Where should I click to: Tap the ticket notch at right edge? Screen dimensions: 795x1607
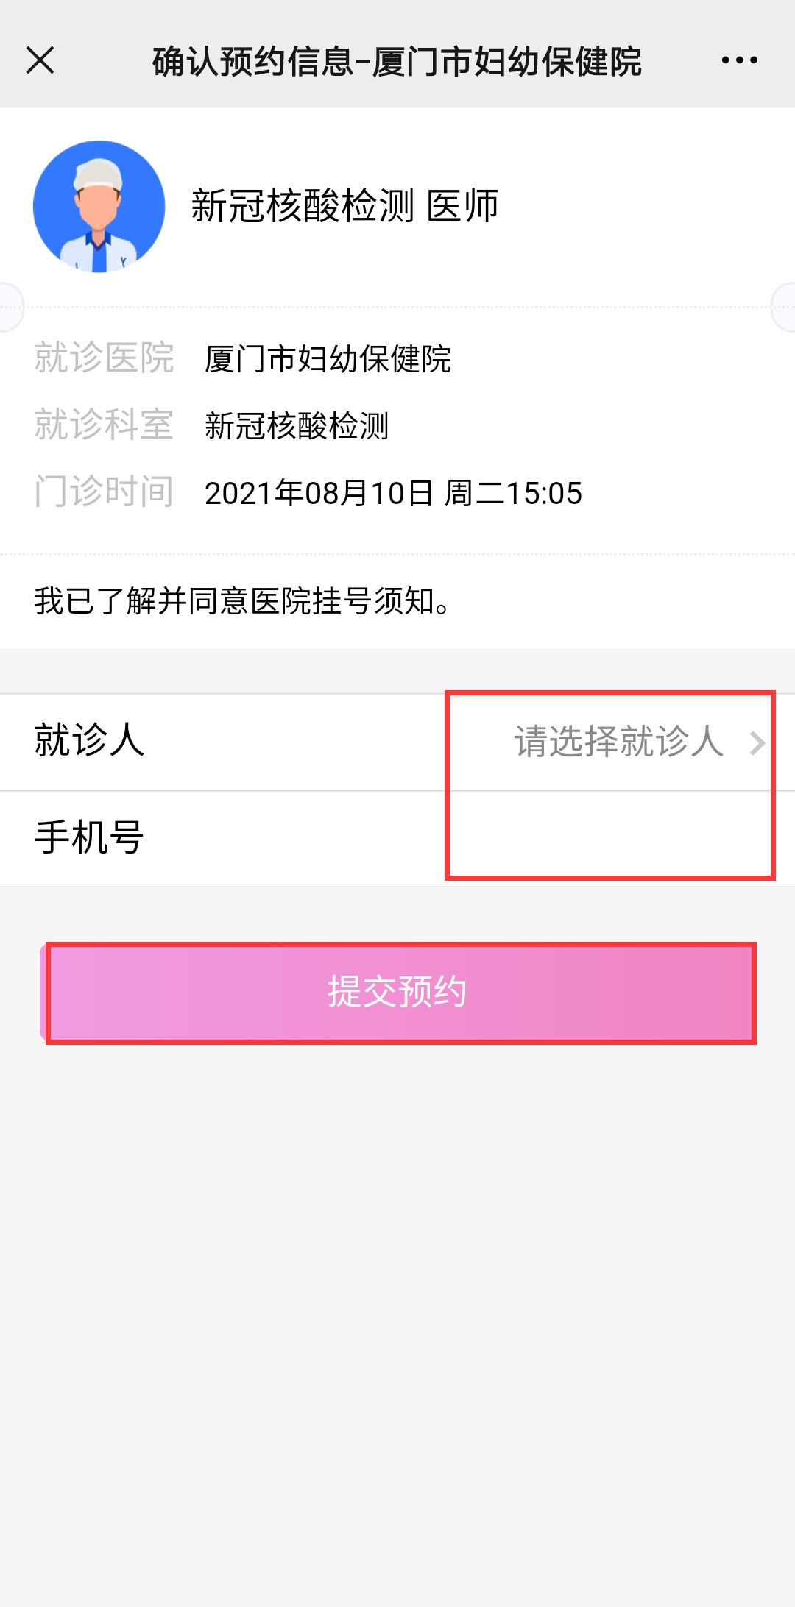click(x=785, y=308)
